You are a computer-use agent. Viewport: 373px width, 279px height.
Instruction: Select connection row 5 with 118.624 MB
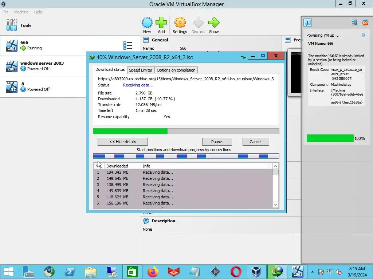pos(183,197)
